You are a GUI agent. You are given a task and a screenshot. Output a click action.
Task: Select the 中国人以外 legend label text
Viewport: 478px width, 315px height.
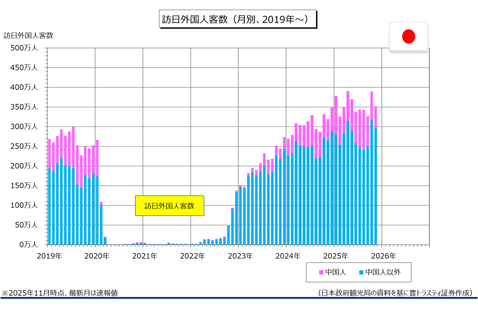pyautogui.click(x=382, y=272)
